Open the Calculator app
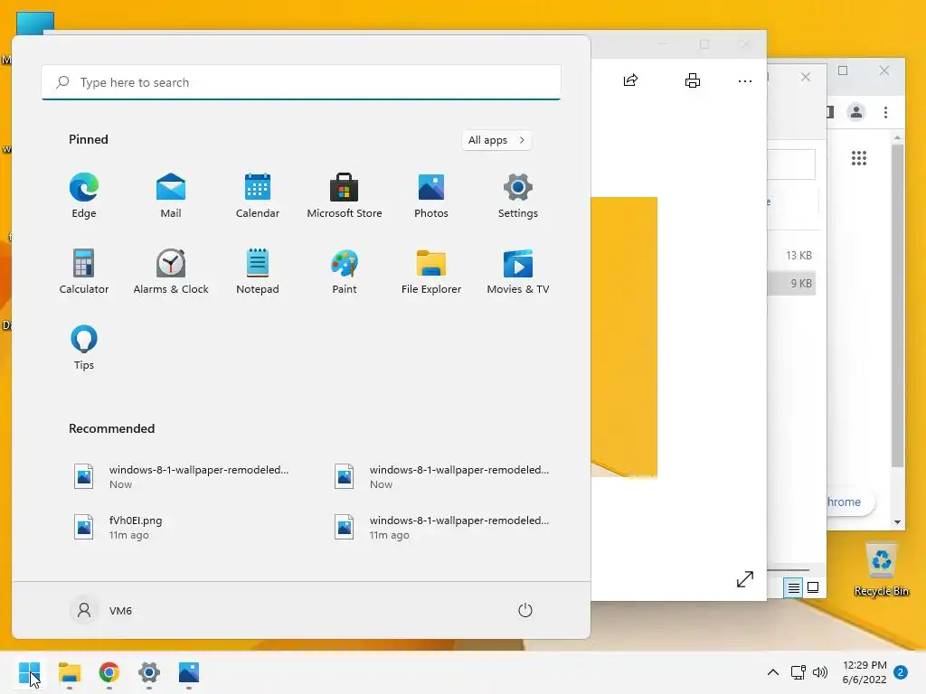The width and height of the screenshot is (926, 694). coord(84,271)
